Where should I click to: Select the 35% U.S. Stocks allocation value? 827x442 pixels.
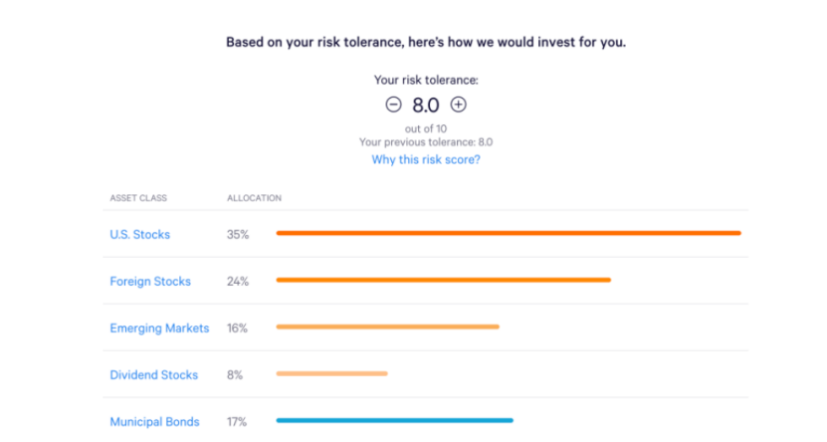point(238,234)
